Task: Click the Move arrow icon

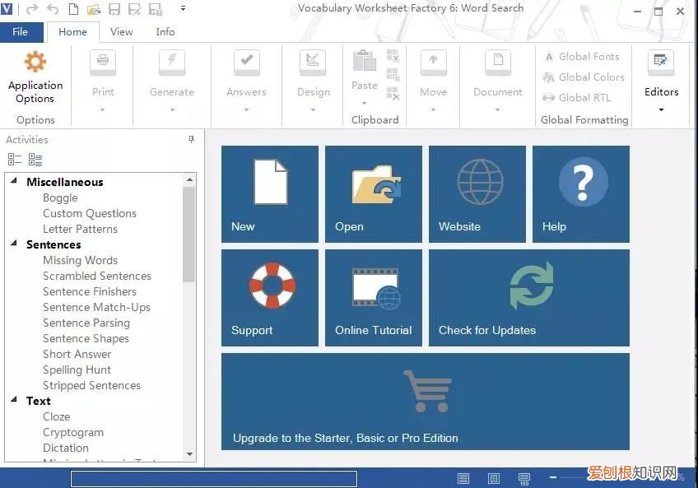Action: (x=433, y=62)
